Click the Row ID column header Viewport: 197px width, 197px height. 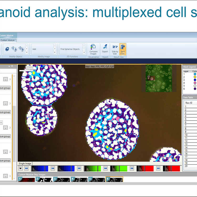click(x=191, y=103)
